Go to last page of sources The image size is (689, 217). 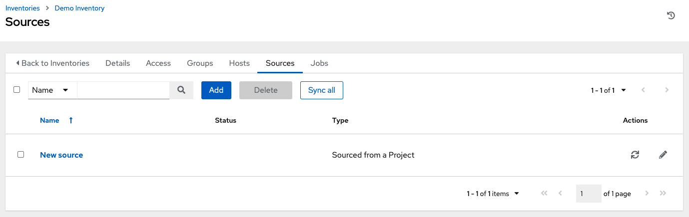pos(663,194)
